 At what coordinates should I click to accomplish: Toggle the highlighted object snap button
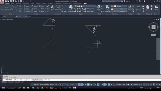(82, 84)
